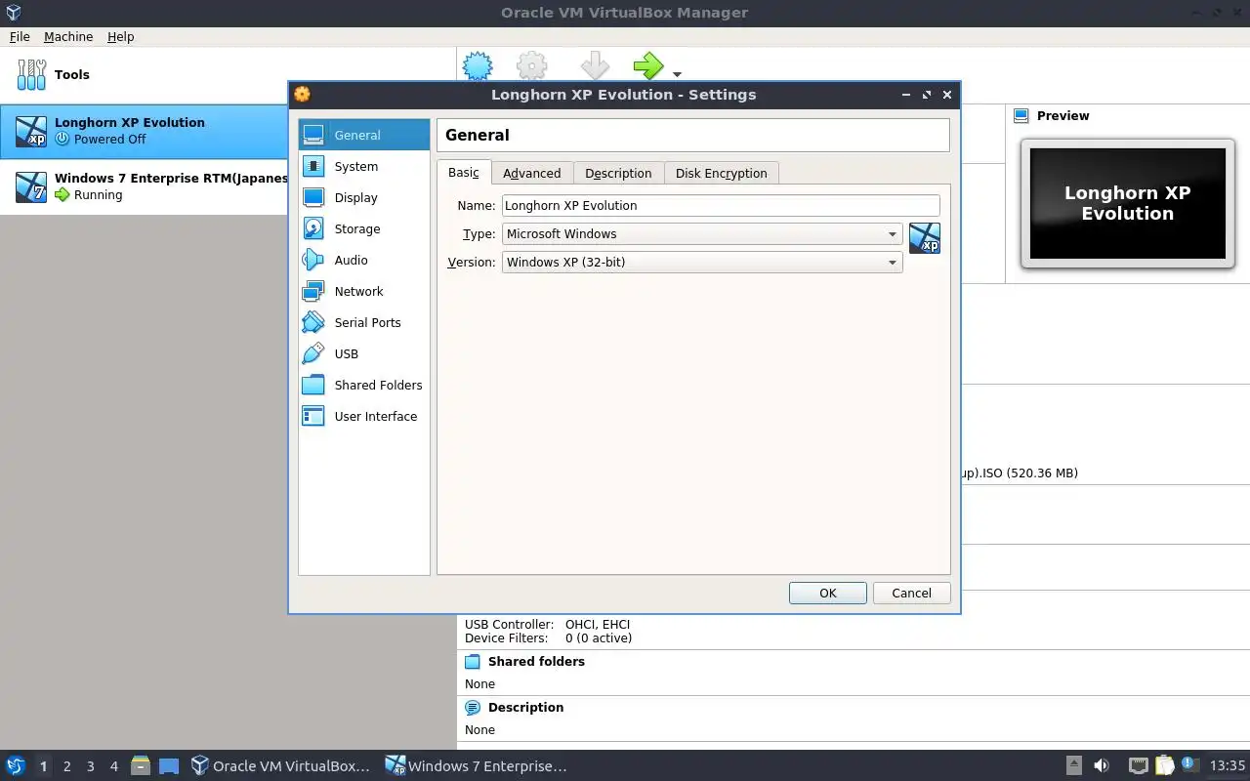Select Tools in the VirtualBox Manager list
Screen dimensions: 1250x781
click(229, 74)
